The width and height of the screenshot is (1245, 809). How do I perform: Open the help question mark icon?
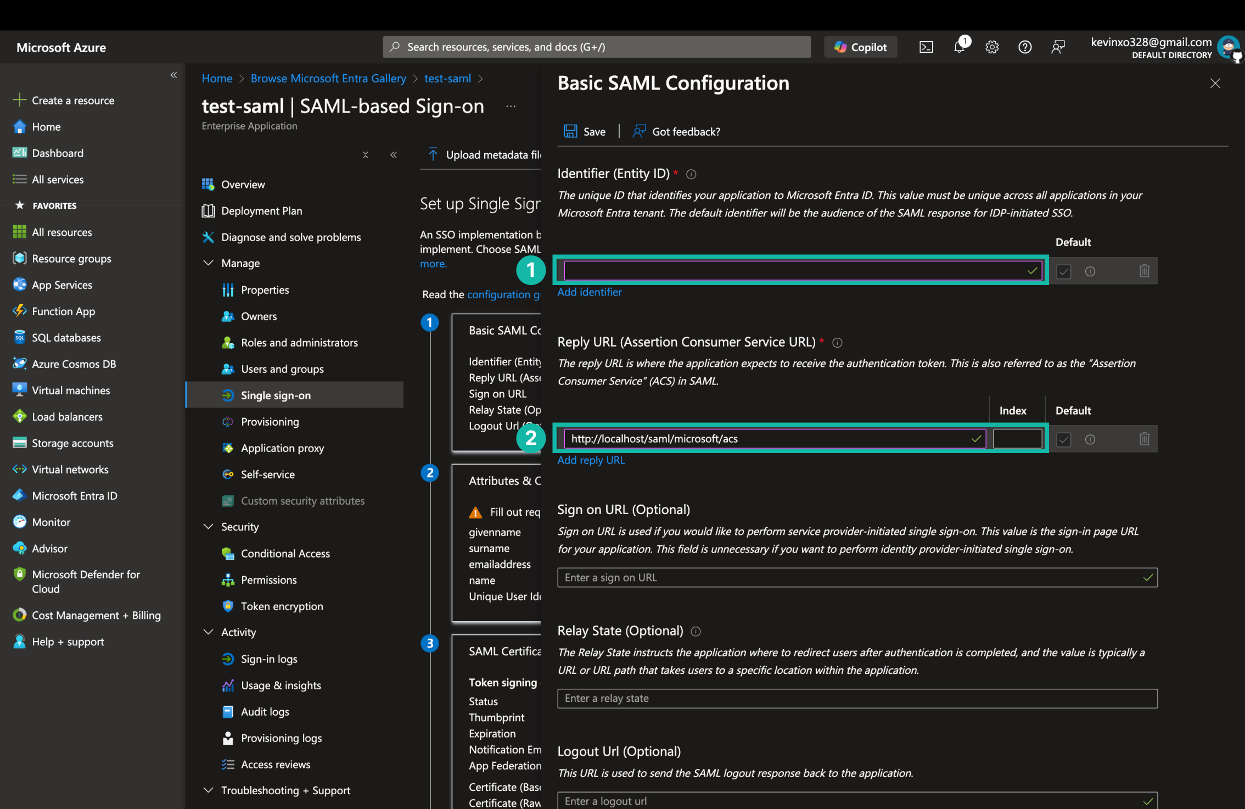(1025, 47)
